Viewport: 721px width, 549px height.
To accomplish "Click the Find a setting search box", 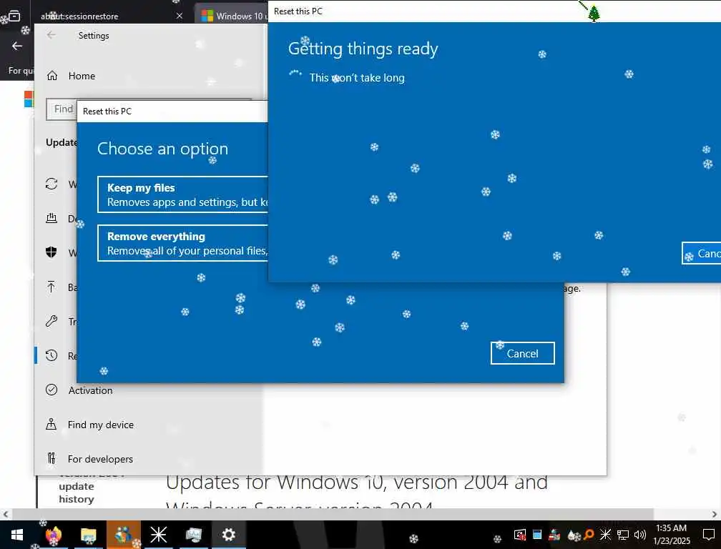I will pos(62,109).
